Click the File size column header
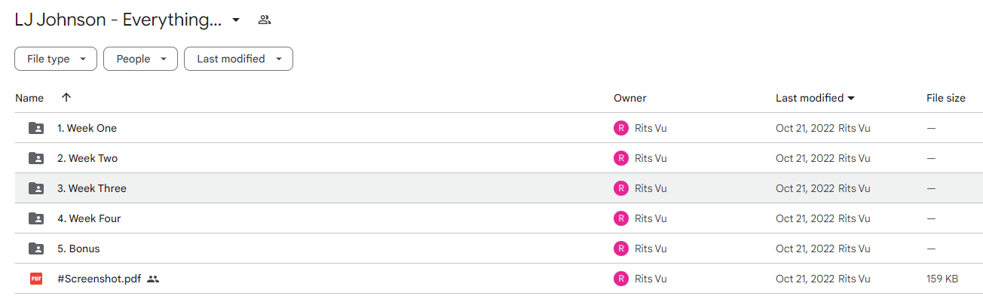Screen dimensions: 983x308 (946, 98)
